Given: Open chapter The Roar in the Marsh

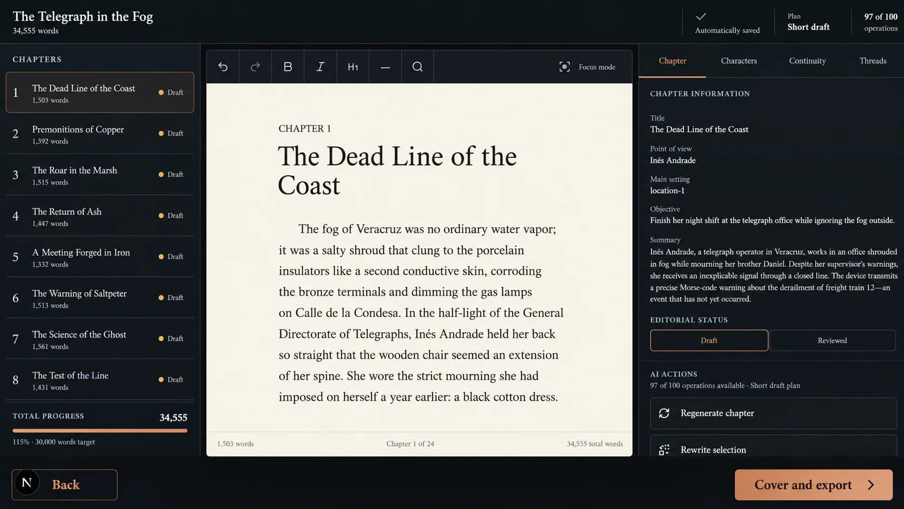Looking at the screenshot, I should coord(100,175).
